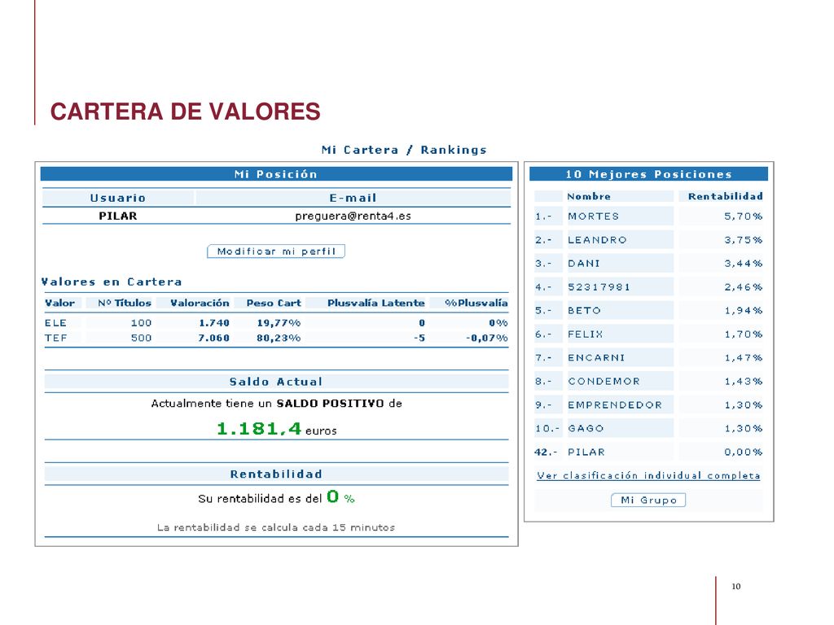Select FELIX in the ranking list
The height and width of the screenshot is (625, 834).
[x=585, y=334]
